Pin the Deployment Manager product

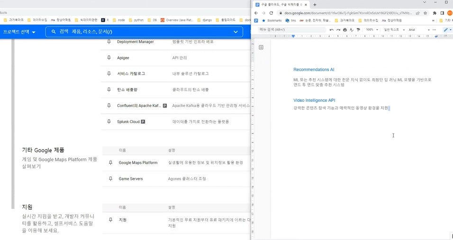tap(109, 42)
